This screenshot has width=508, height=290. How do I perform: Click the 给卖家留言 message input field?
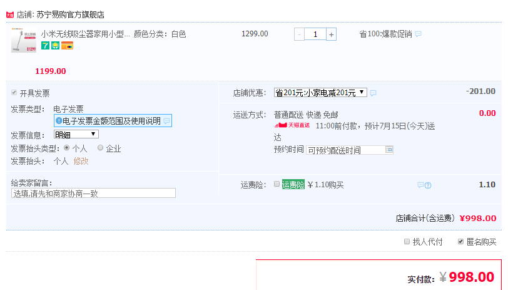93,194
